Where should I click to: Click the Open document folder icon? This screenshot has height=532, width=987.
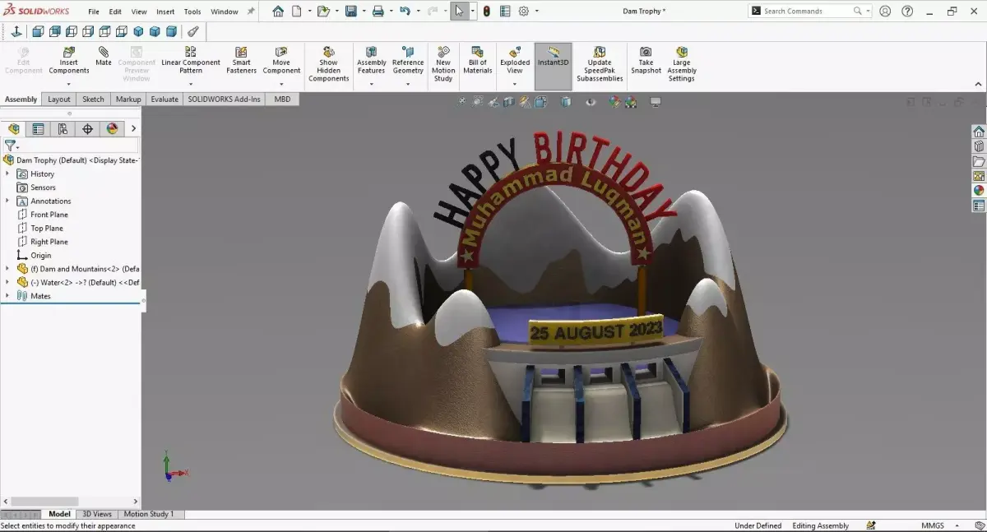tap(323, 12)
